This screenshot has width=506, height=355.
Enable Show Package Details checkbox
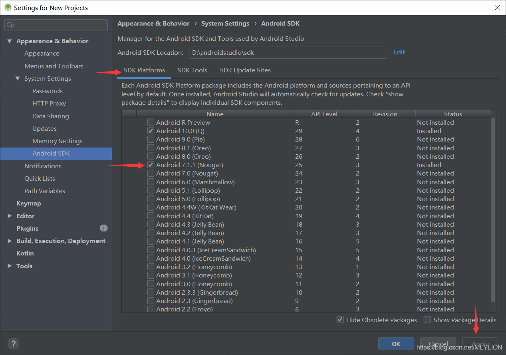427,320
